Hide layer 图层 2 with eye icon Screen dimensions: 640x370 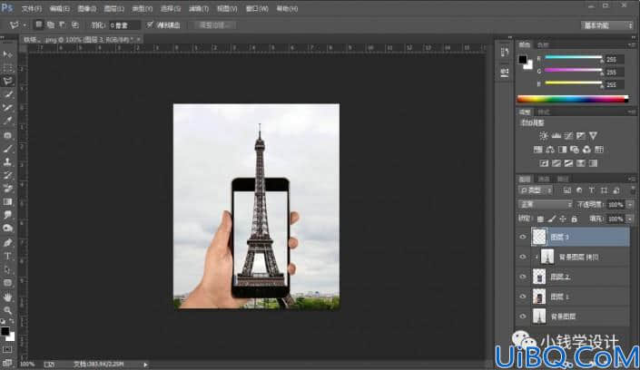[523, 277]
